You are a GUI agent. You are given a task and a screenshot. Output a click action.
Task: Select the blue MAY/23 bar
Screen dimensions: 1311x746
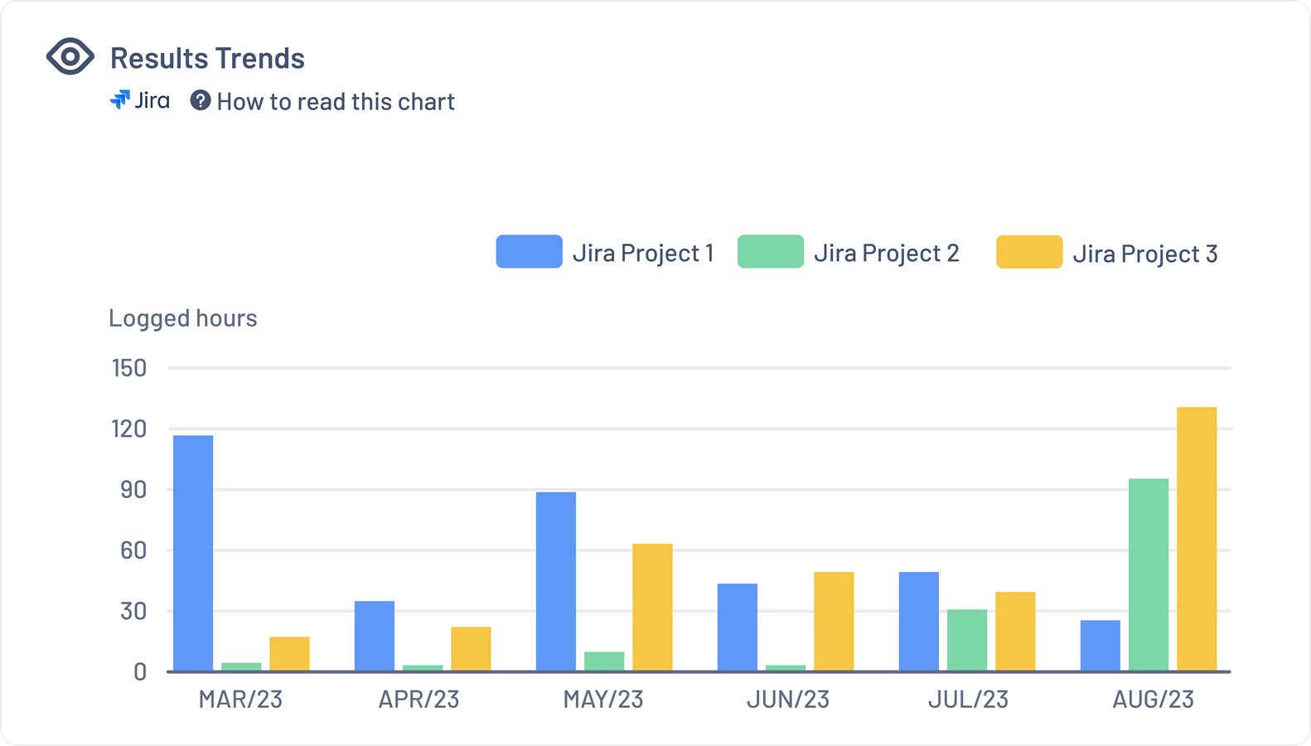coord(556,581)
